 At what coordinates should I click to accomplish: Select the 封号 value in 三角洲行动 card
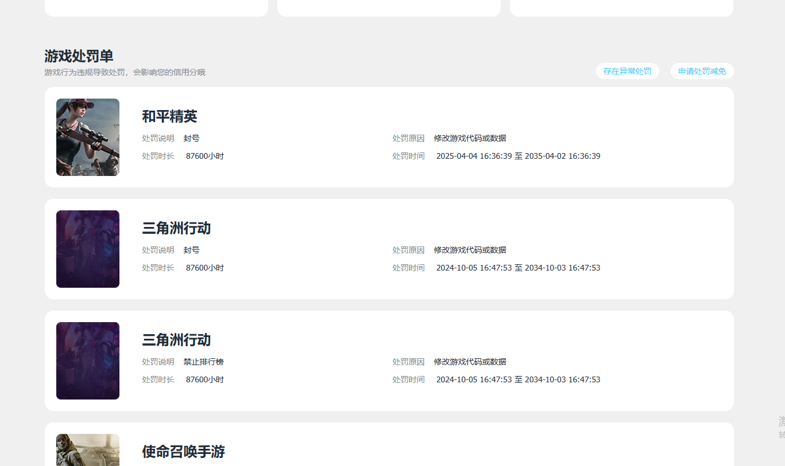pyautogui.click(x=192, y=250)
